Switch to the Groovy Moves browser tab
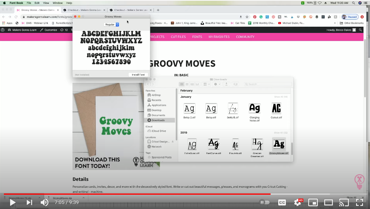 (37, 10)
